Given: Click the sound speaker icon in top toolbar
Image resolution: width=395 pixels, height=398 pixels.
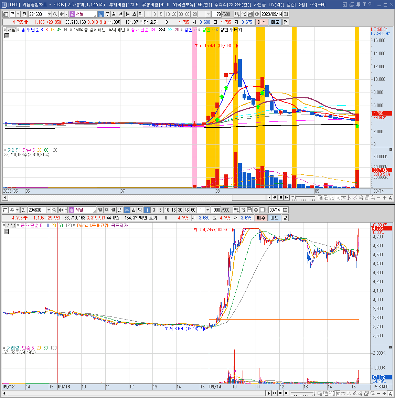Looking at the screenshot, I should tap(62, 14).
